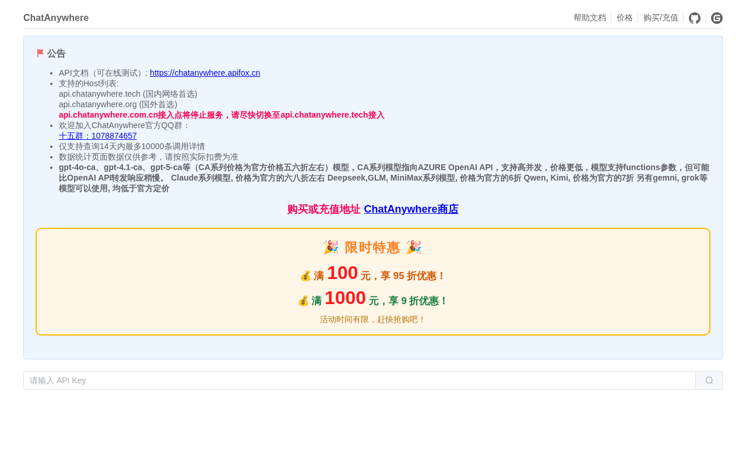This screenshot has height=466, width=746.
Task: Click the API key search icon button
Action: 709,380
